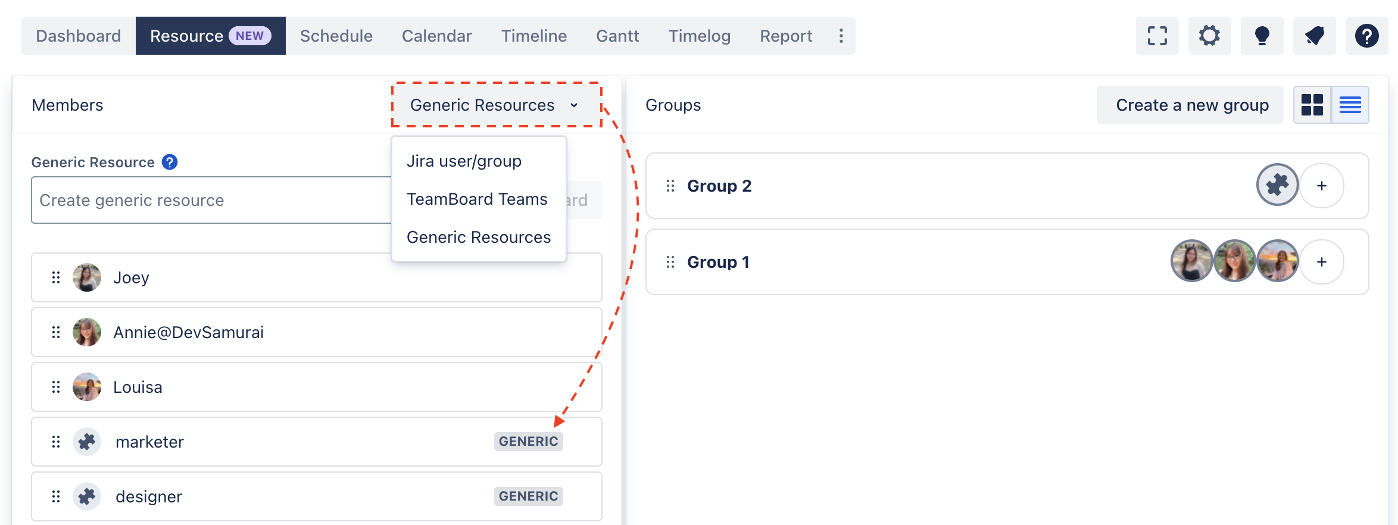
Task: Switch to the Schedule tab
Action: coord(336,36)
